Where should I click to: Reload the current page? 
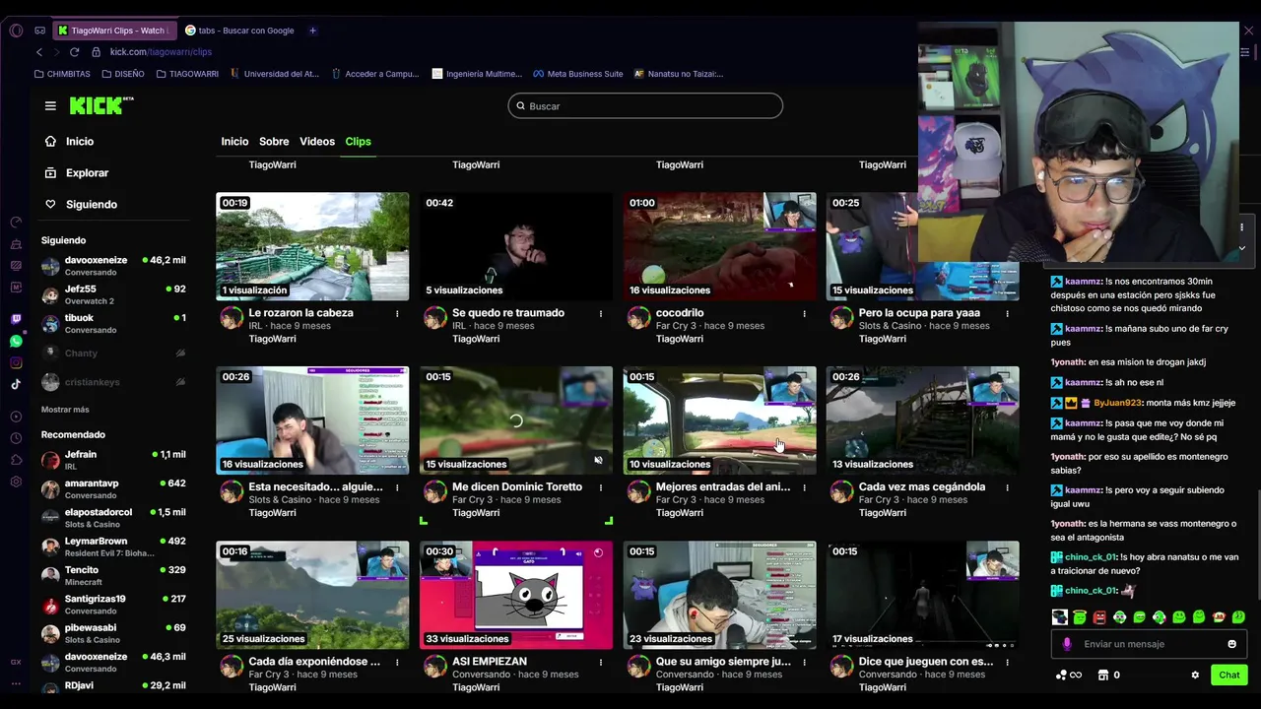tap(74, 51)
